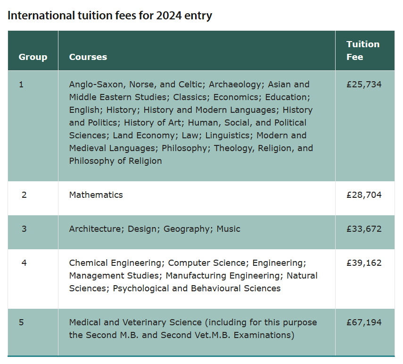Click the £39,162 tuition fee

tap(364, 263)
